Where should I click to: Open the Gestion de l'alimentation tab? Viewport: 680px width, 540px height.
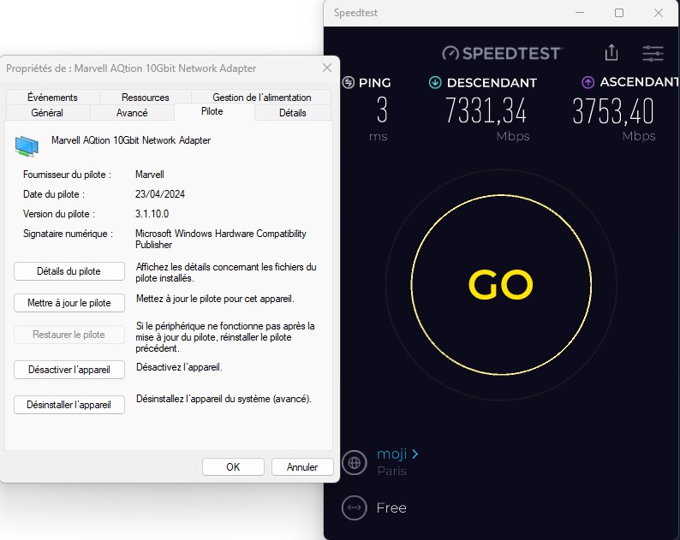[262, 98]
